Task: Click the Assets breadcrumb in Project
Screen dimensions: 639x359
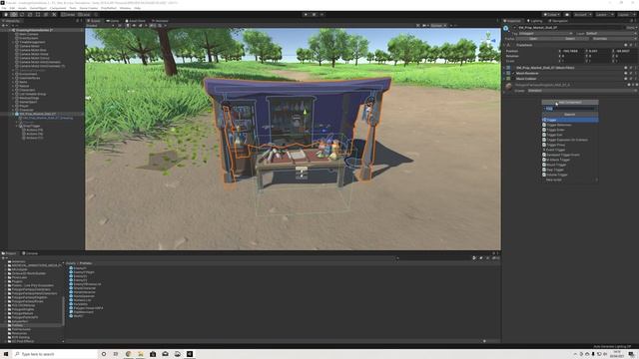Action: pyautogui.click(x=71, y=263)
